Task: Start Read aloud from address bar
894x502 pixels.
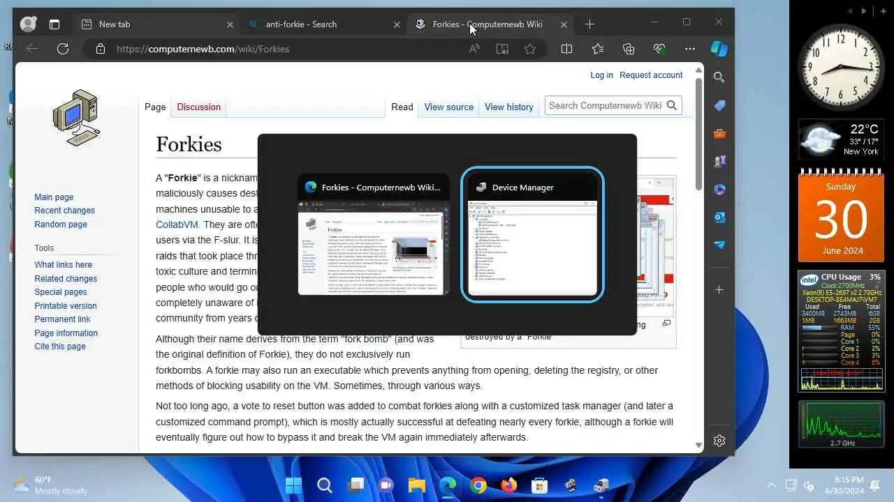Action: (474, 49)
